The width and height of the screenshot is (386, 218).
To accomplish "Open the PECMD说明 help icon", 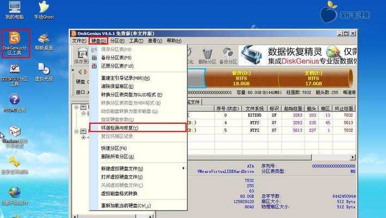I will click(x=14, y=103).
